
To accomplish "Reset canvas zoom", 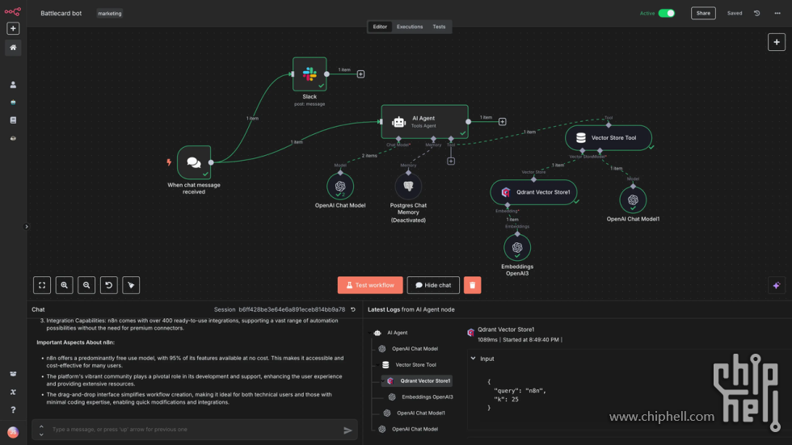I will tap(108, 285).
